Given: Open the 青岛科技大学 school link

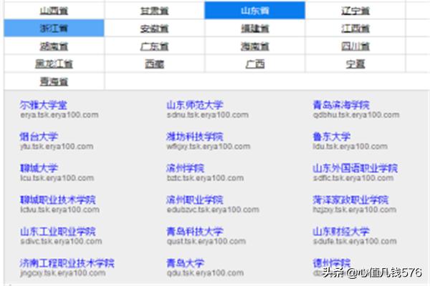Looking at the screenshot, I should (x=195, y=232).
